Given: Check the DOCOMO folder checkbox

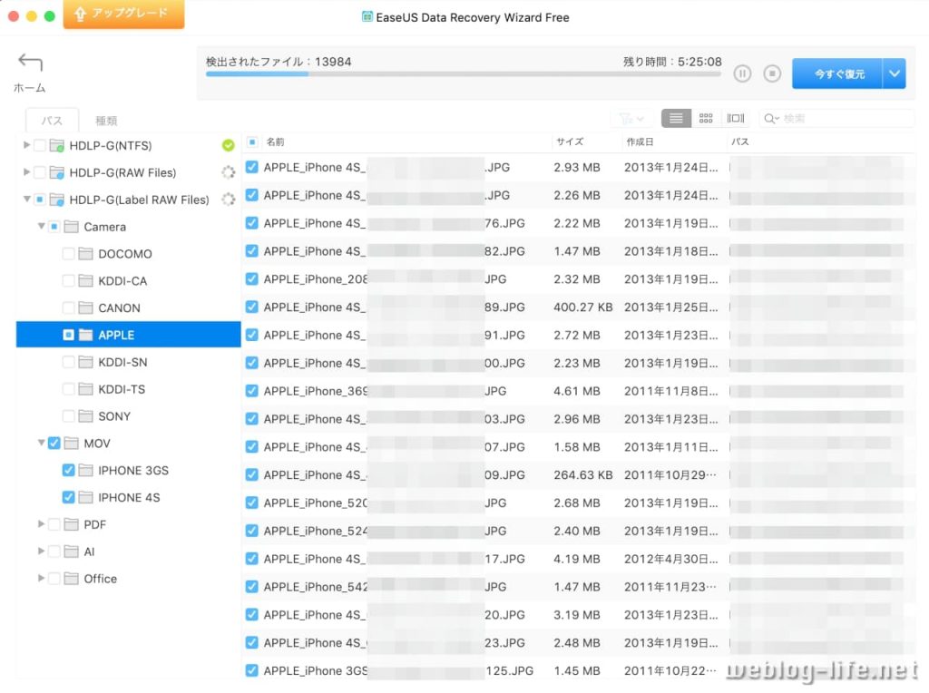Looking at the screenshot, I should (x=68, y=253).
